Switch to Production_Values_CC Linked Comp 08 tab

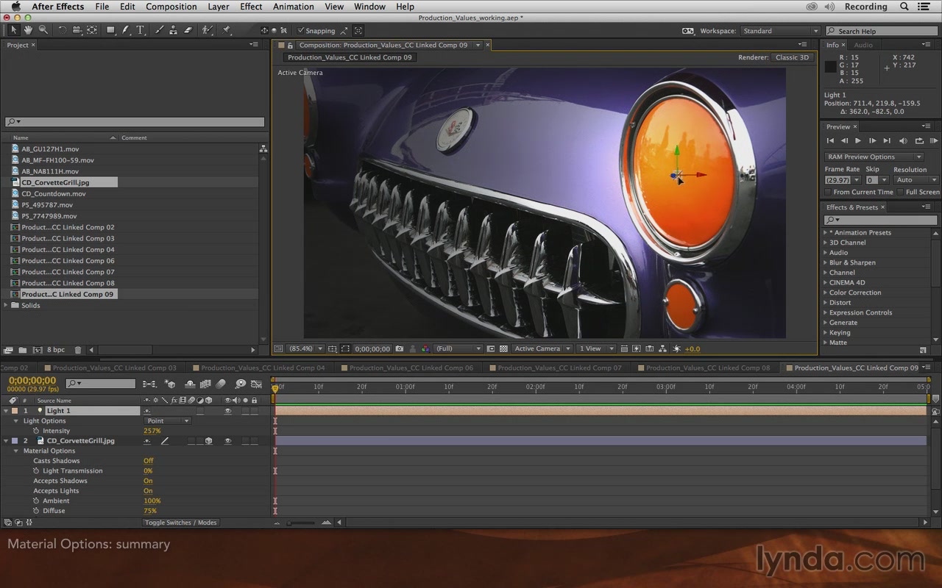tap(707, 367)
